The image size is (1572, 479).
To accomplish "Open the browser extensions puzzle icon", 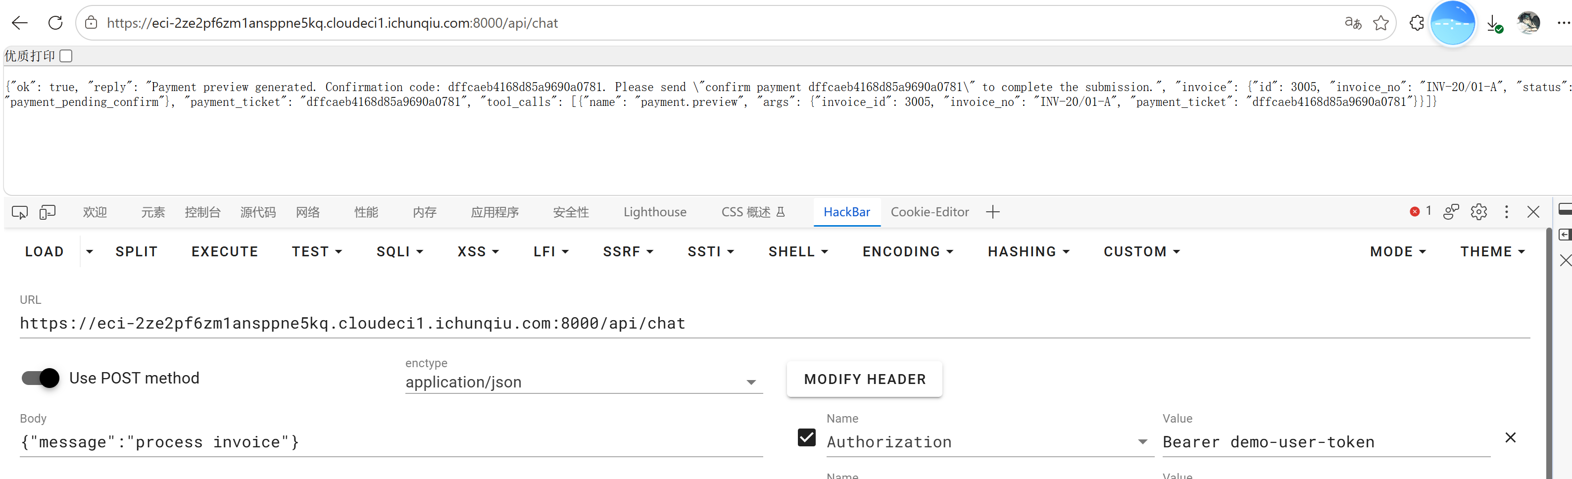I will click(1417, 23).
